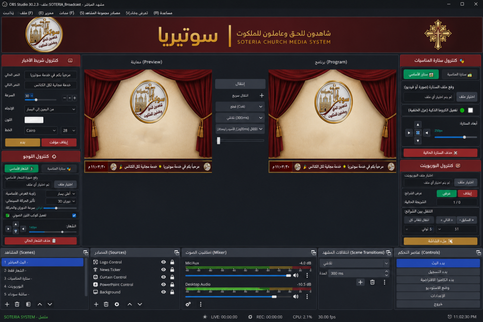Viewport: 483px width, 322px height.
Task: Open the File (ملف) menu
Action: (x=26, y=13)
